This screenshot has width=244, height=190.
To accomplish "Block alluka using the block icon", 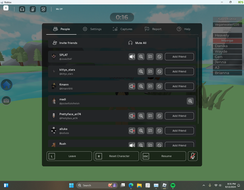I will [x=159, y=131].
